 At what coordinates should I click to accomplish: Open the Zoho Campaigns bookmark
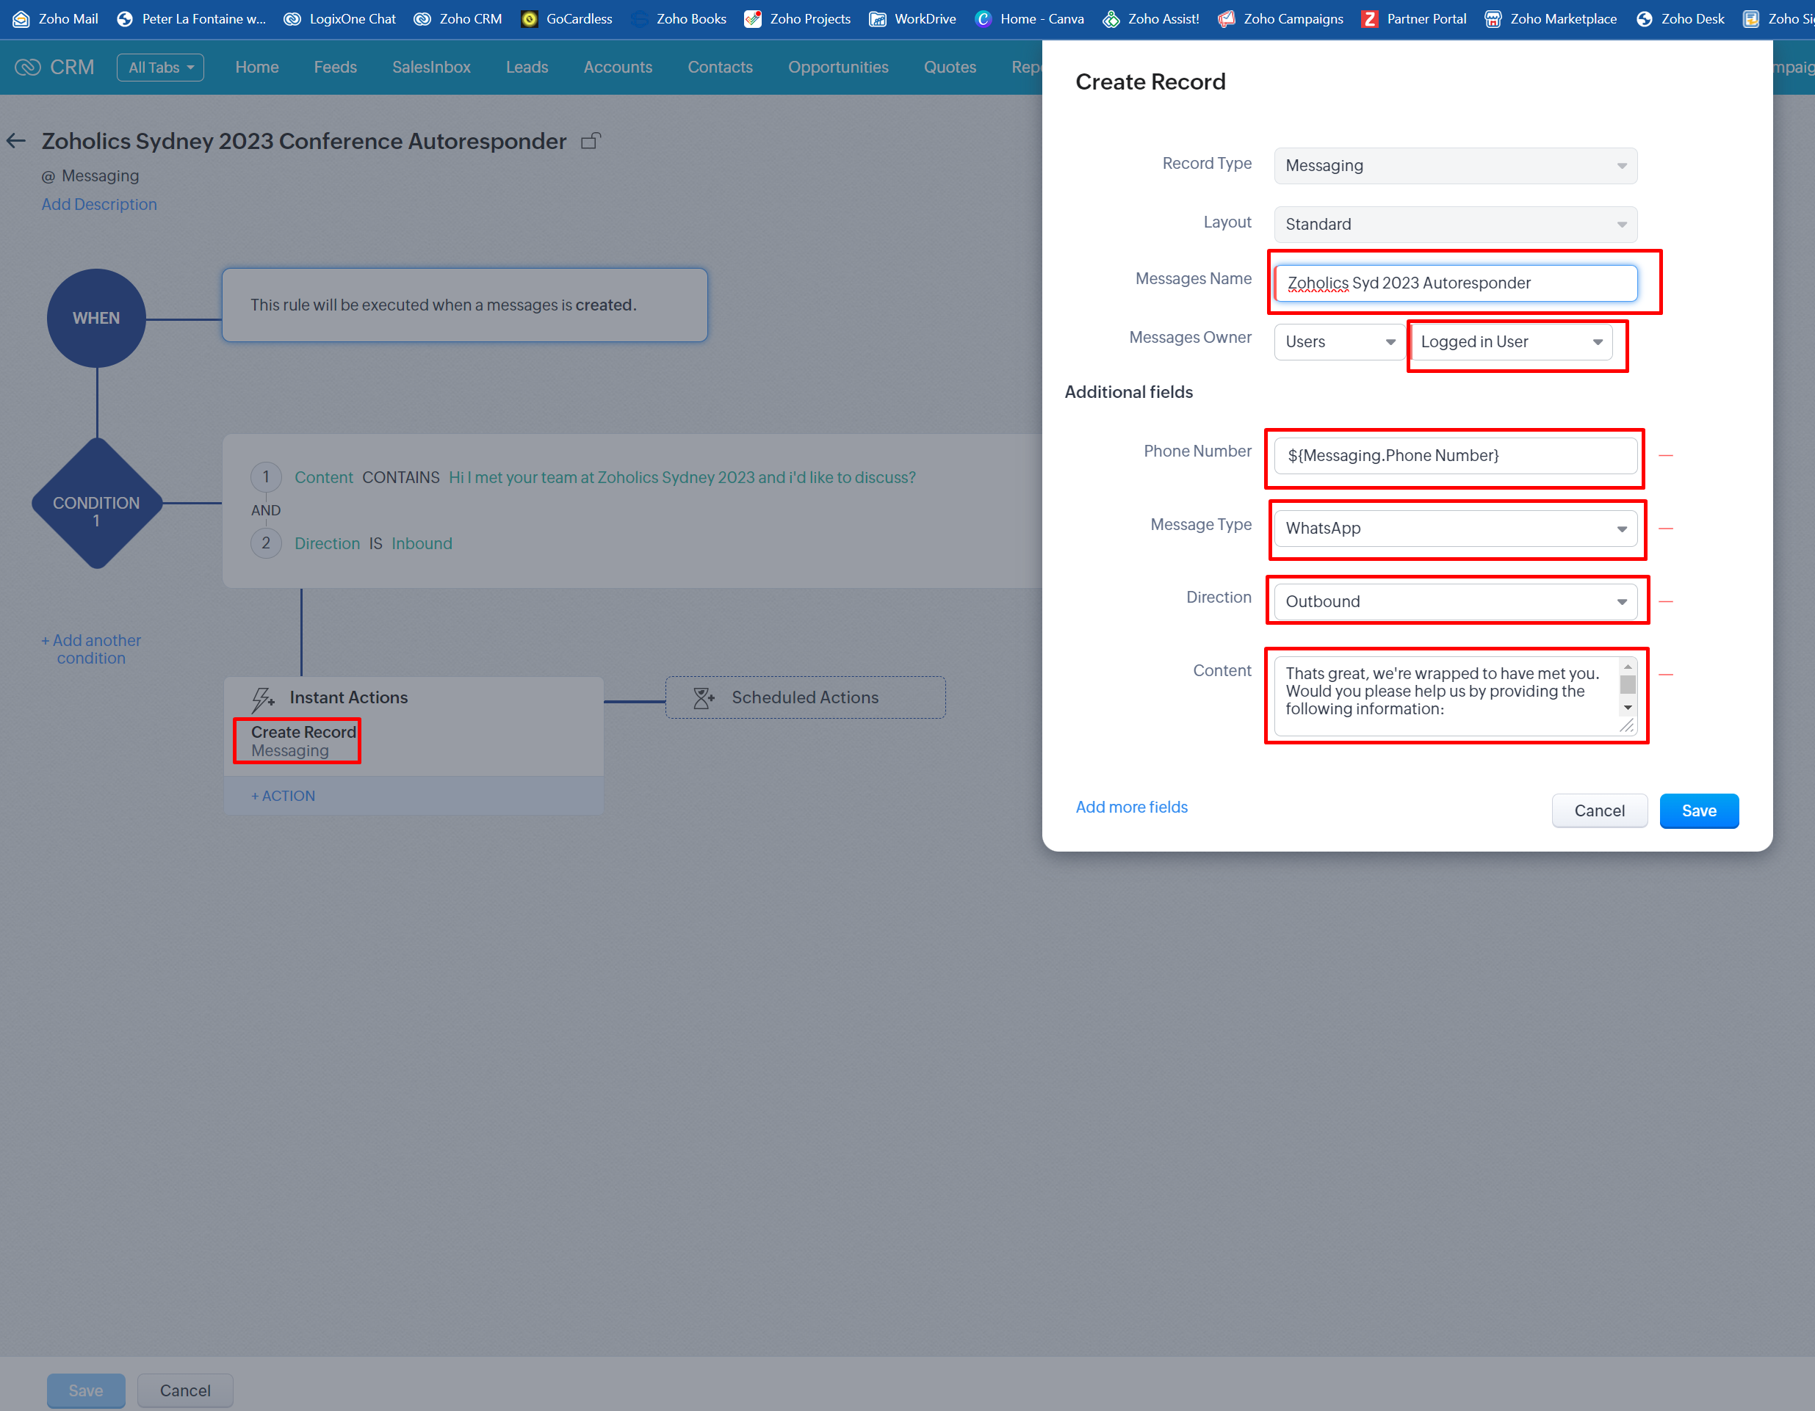1280,18
